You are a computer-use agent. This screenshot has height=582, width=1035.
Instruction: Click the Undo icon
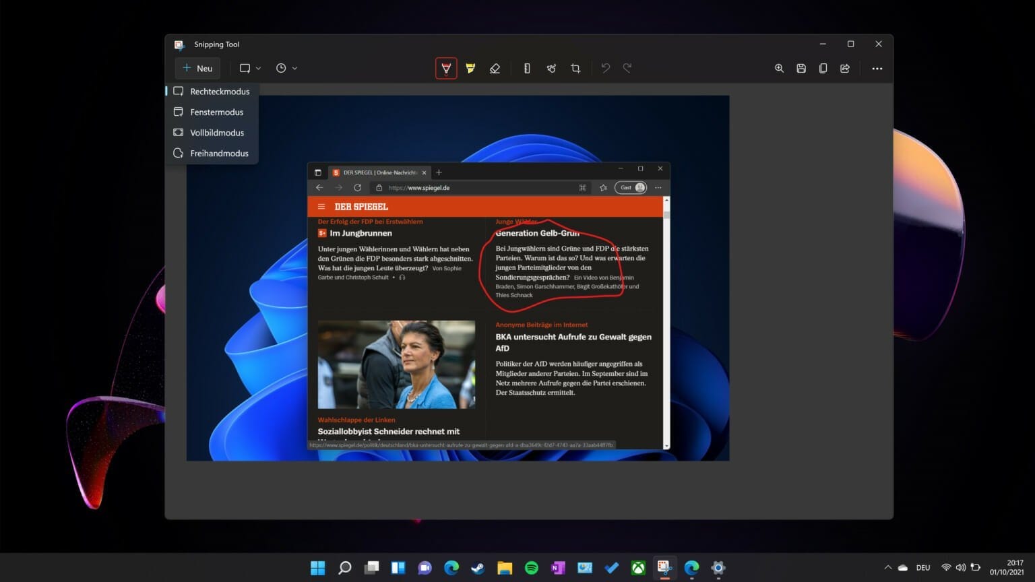[605, 68]
